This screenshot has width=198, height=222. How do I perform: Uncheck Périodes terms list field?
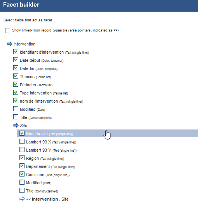[16, 84]
